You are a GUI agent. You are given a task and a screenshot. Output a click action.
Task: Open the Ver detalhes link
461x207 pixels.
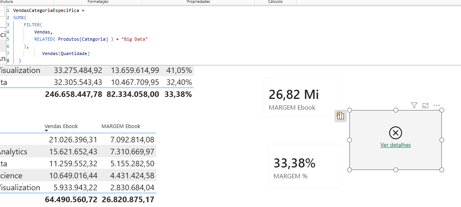tap(395, 145)
